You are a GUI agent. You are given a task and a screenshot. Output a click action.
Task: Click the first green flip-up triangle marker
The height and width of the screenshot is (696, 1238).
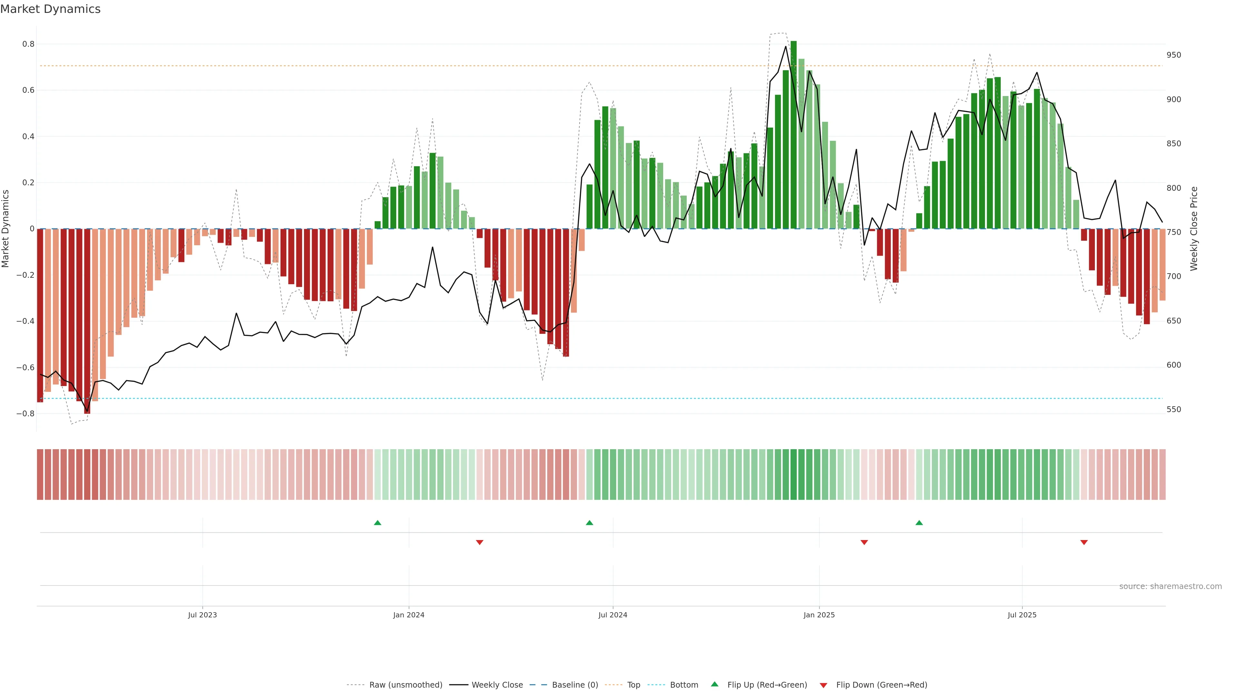click(x=377, y=523)
